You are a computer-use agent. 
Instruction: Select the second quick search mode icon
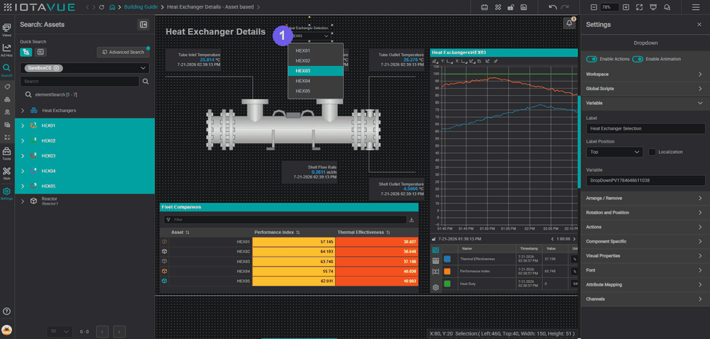[40, 52]
